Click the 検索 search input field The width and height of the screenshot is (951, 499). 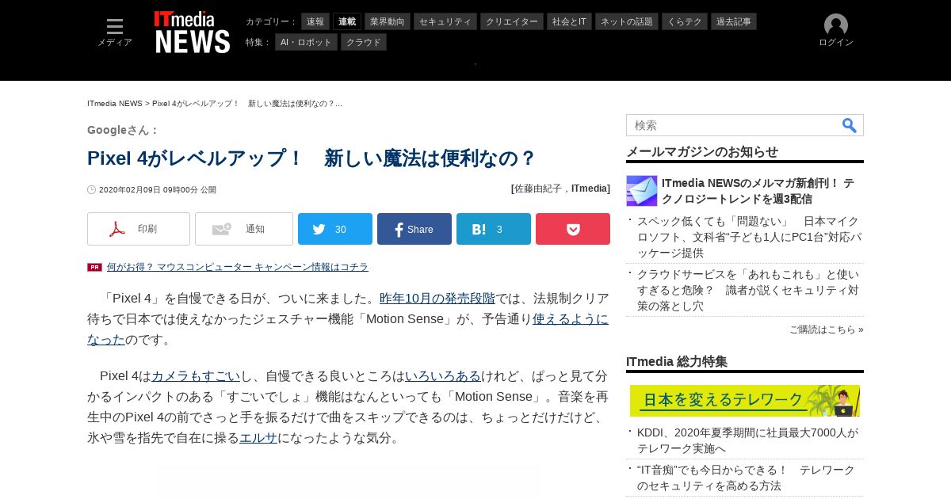pos(733,125)
